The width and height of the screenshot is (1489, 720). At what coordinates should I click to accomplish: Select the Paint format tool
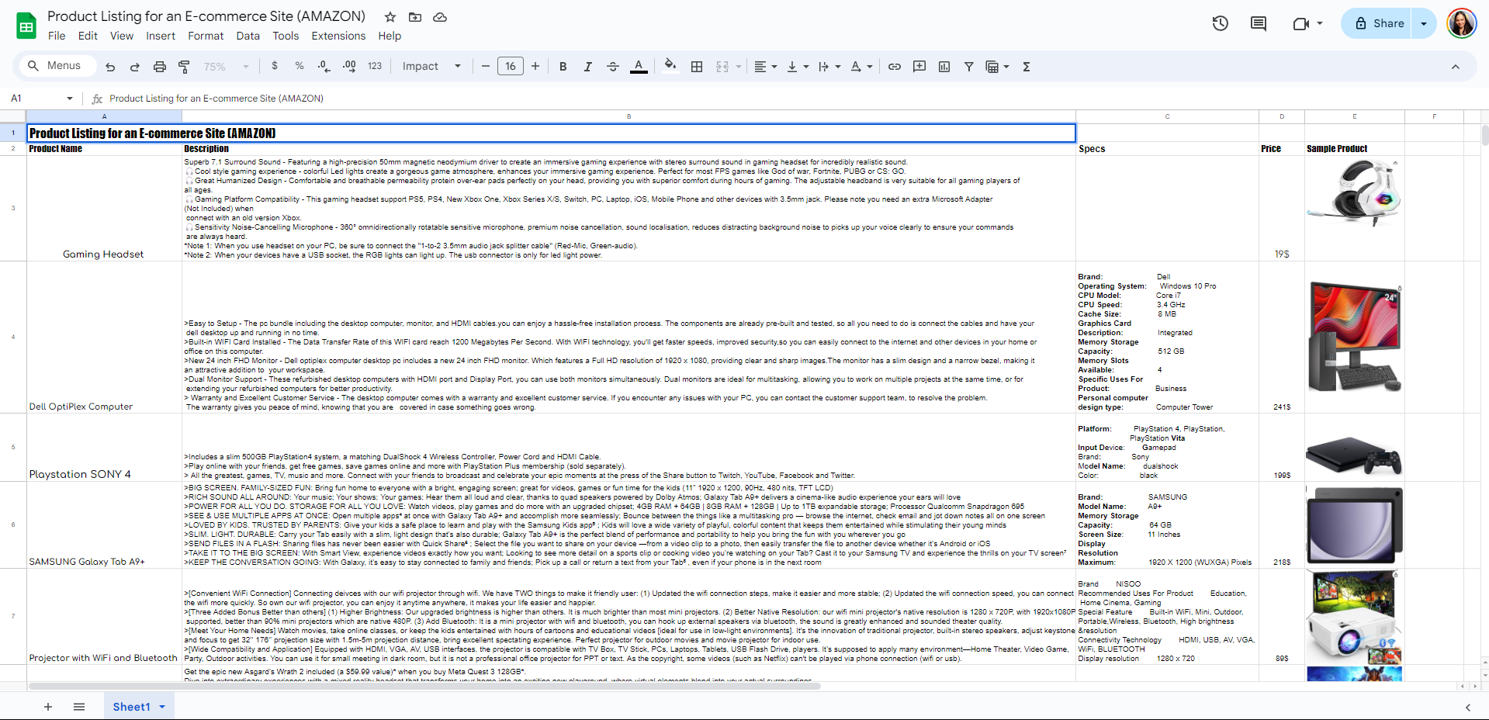click(x=185, y=67)
